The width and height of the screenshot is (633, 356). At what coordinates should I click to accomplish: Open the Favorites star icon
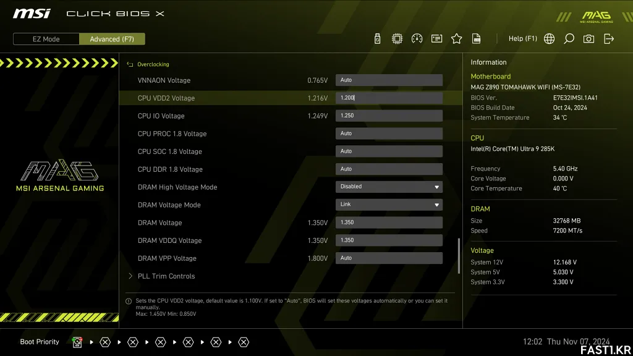[x=456, y=39]
